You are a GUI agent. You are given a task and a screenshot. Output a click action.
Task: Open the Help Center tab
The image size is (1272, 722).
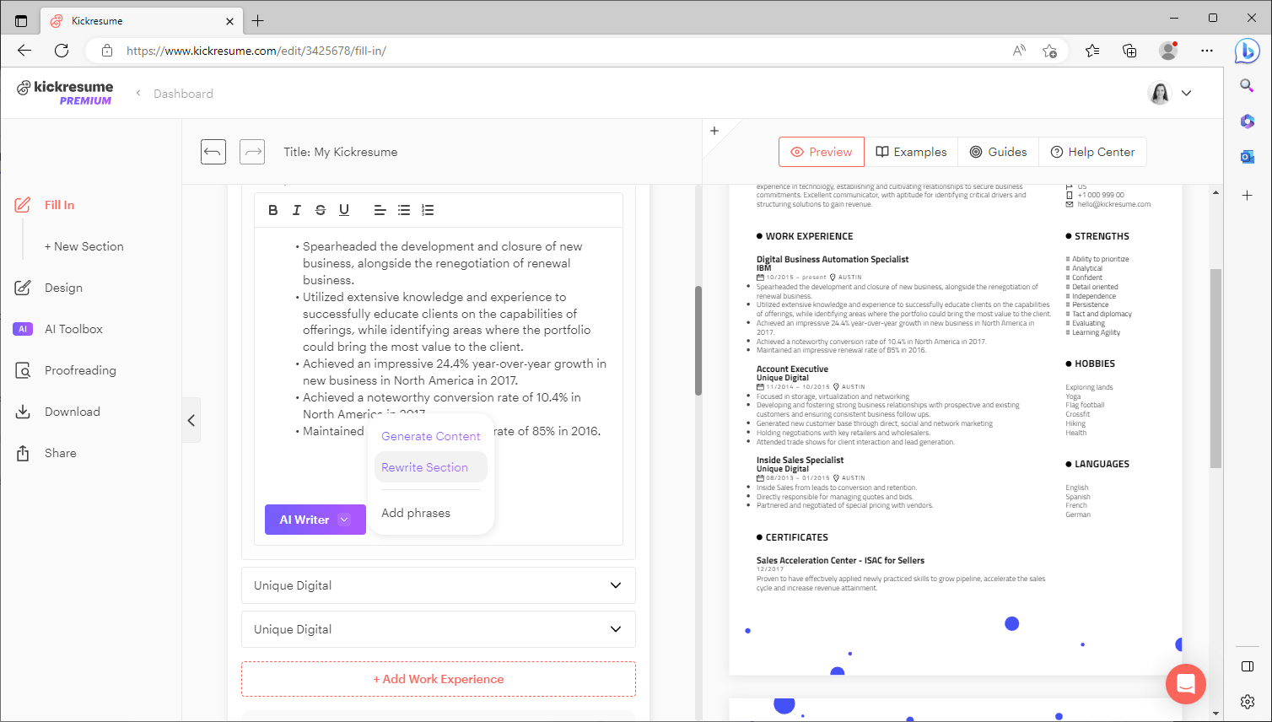[1092, 152]
